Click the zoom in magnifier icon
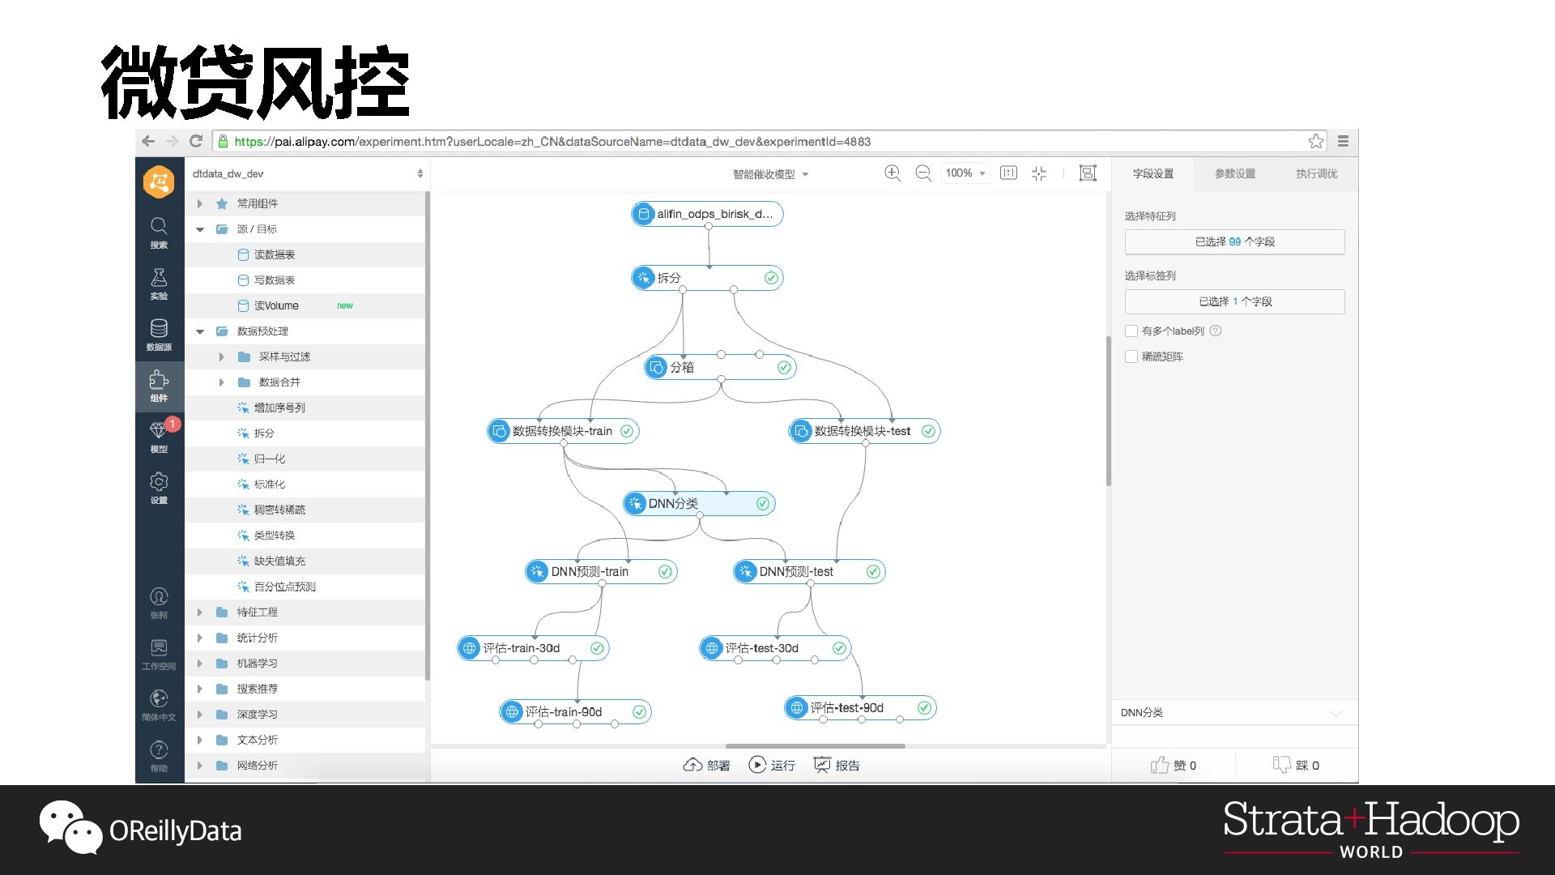The width and height of the screenshot is (1555, 875). (x=892, y=173)
